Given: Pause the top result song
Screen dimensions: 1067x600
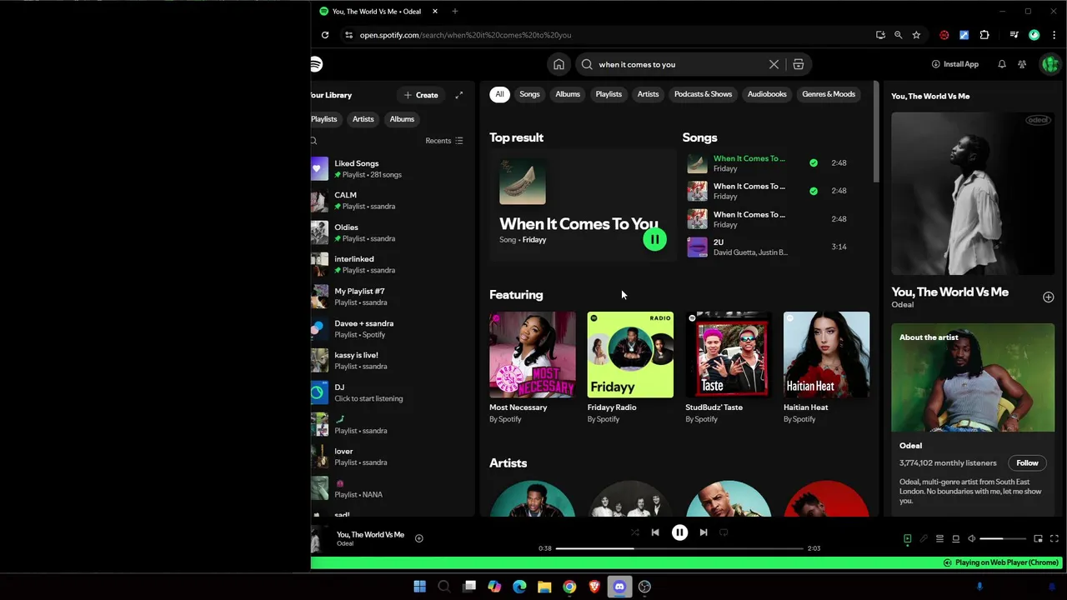Looking at the screenshot, I should 654,239.
